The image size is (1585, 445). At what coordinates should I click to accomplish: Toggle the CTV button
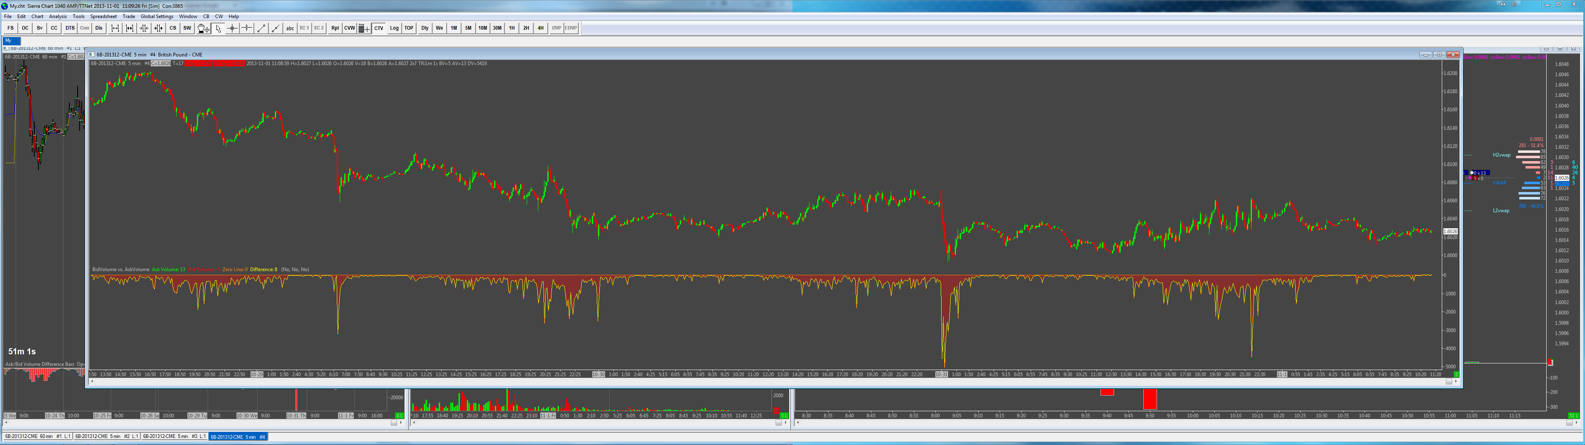pyautogui.click(x=379, y=28)
